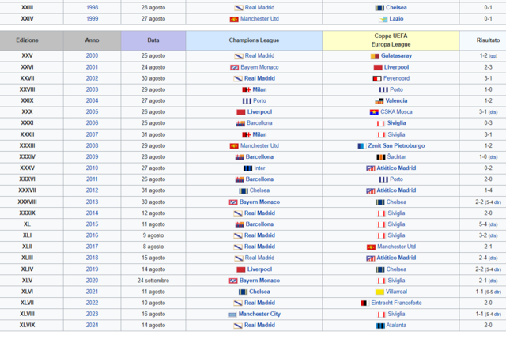Click the Eintracht Francoforte flag icon
506x339 pixels.
click(x=364, y=303)
